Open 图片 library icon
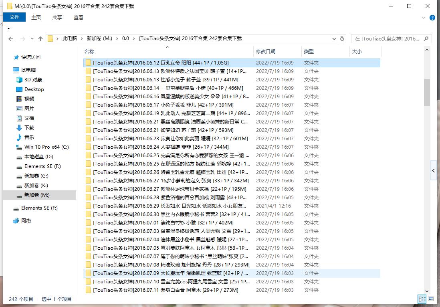This screenshot has height=307, width=440. pyautogui.click(x=19, y=108)
